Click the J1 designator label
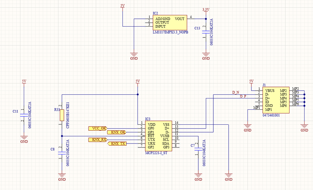 264,85
